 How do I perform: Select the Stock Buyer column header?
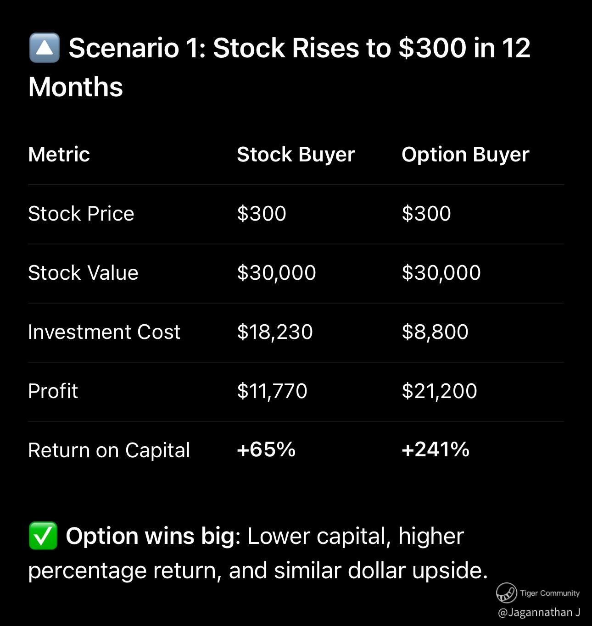[x=296, y=155]
